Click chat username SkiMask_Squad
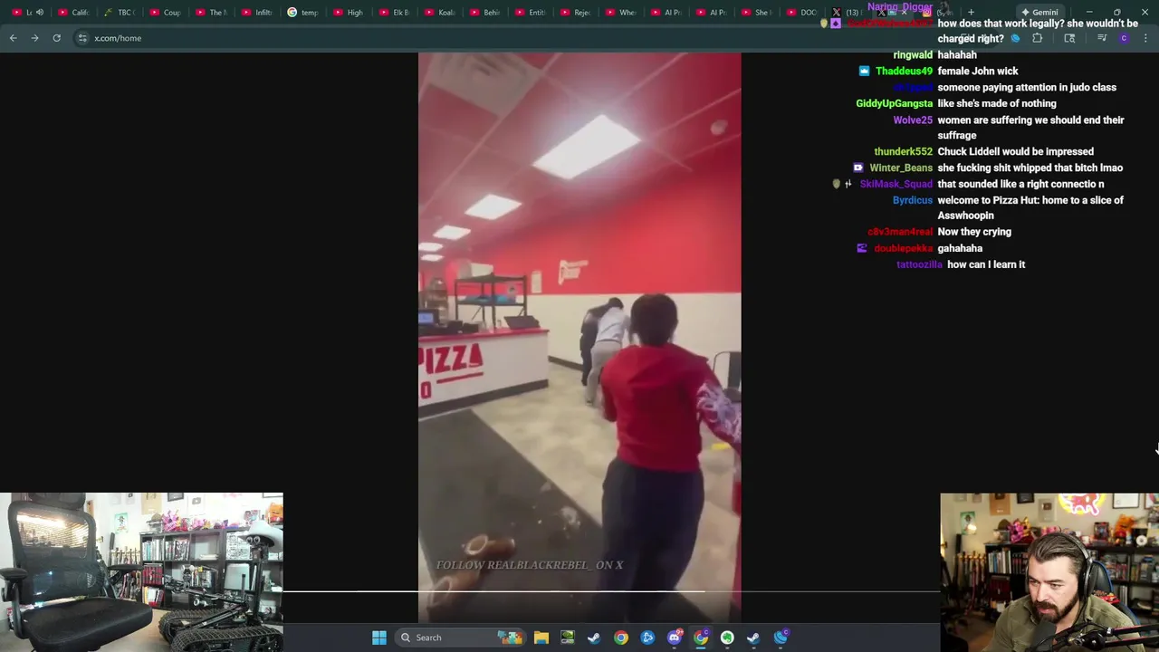The height and width of the screenshot is (652, 1159). coord(896,184)
